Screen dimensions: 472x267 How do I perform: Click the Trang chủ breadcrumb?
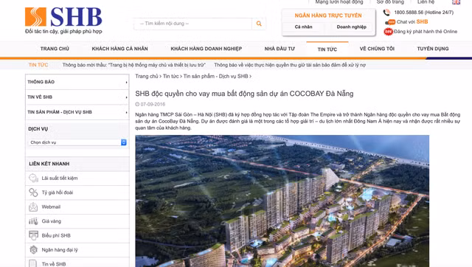147,77
